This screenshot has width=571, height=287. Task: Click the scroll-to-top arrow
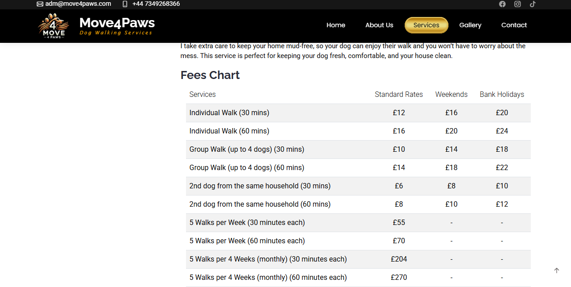click(x=557, y=270)
